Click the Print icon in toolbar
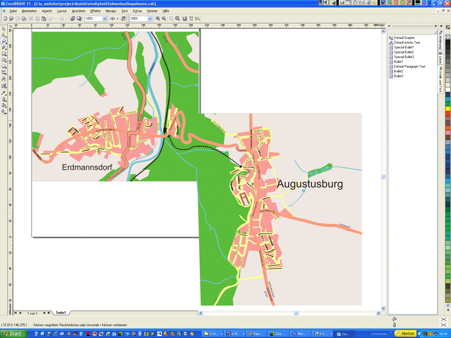The height and width of the screenshot is (338, 451). 24,19
